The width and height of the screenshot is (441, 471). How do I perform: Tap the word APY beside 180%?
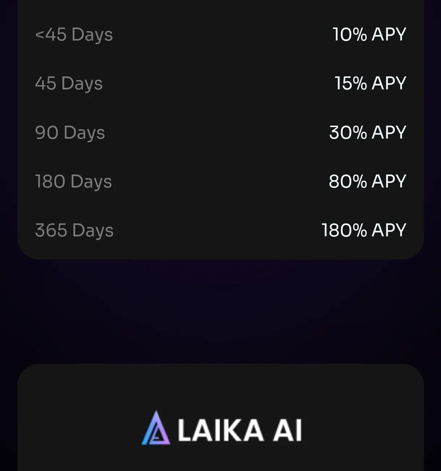[389, 230]
